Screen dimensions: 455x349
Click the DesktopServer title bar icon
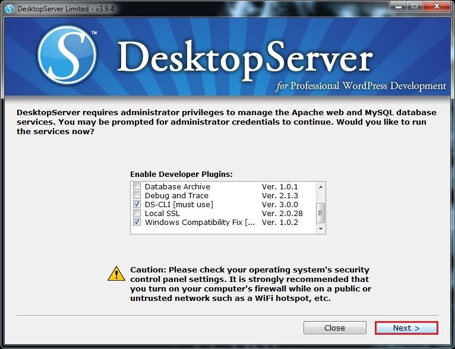coord(10,9)
